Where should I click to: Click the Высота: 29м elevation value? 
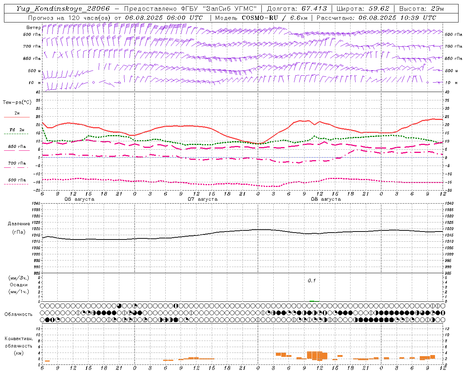point(422,9)
